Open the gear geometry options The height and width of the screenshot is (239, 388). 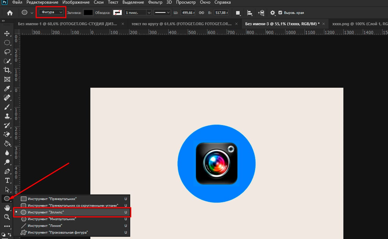tap(272, 13)
